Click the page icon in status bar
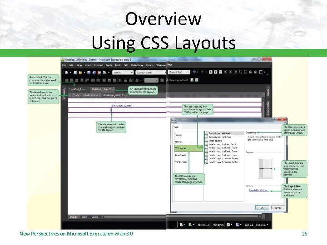The width and height of the screenshot is (327, 245). click(181, 225)
